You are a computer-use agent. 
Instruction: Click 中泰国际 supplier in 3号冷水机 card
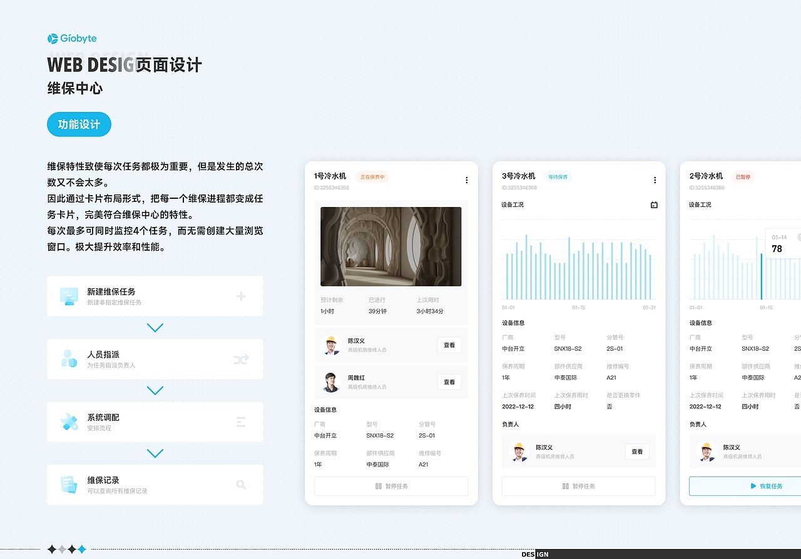click(x=566, y=378)
